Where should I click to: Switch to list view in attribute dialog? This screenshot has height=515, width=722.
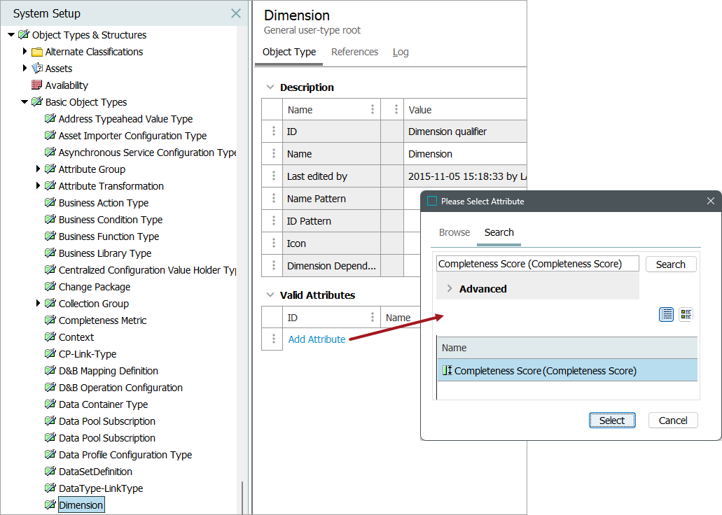pyautogui.click(x=667, y=314)
